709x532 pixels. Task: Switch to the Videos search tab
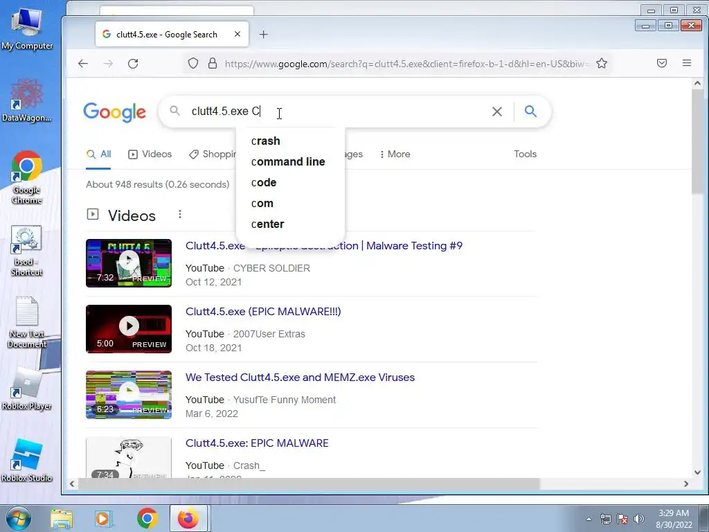click(150, 154)
